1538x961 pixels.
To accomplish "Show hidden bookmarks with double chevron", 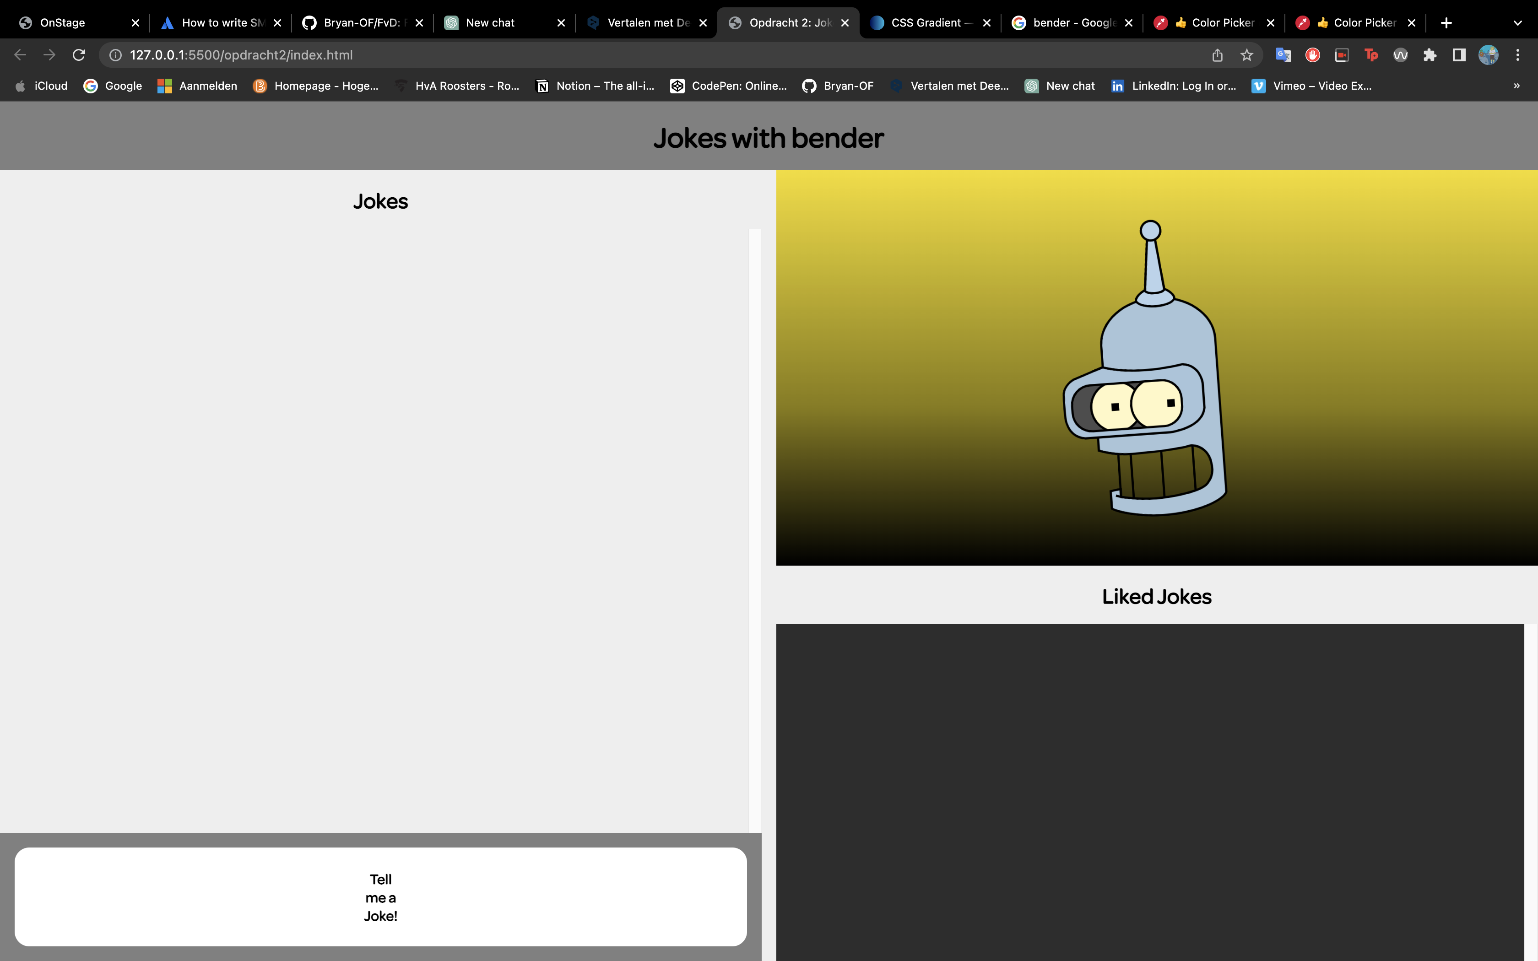I will 1517,86.
